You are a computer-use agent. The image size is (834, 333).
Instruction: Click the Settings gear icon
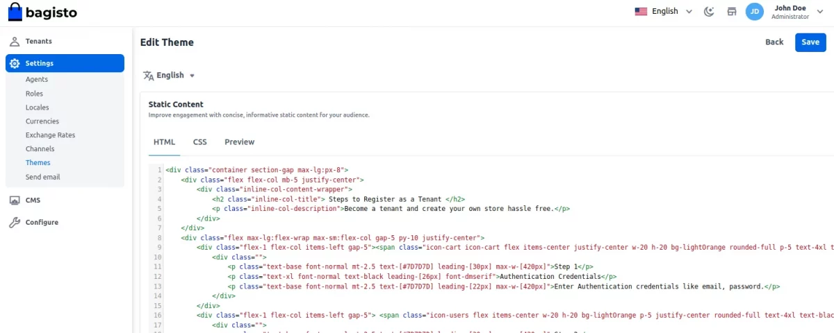point(15,63)
